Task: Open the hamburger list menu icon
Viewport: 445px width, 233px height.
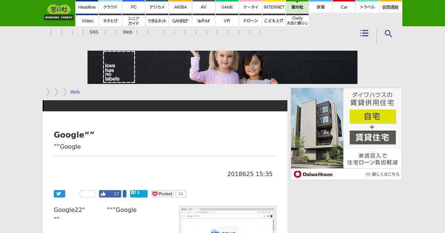Action: pos(364,33)
